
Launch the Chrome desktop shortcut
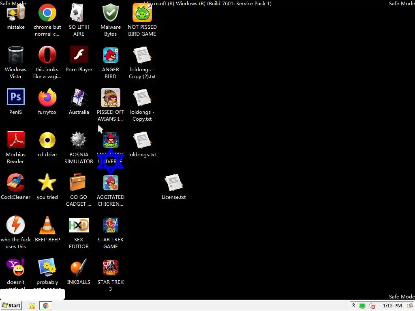[x=47, y=13]
